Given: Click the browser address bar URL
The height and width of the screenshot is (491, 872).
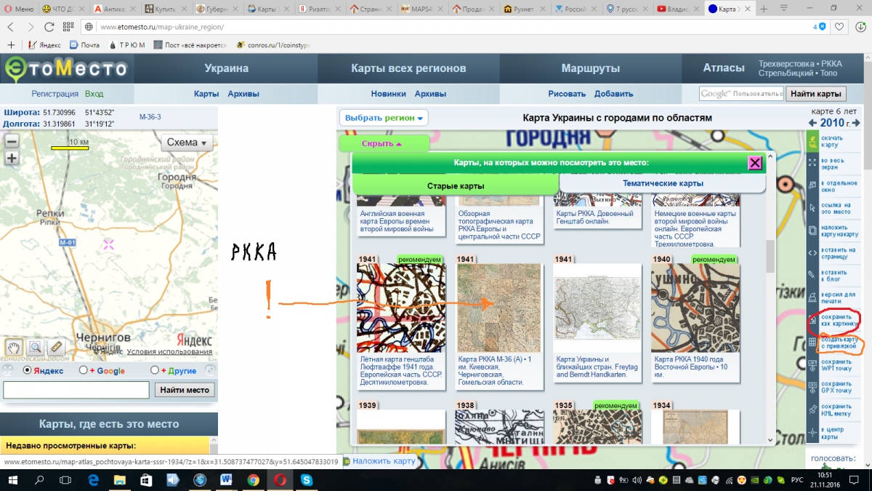Looking at the screenshot, I should pyautogui.click(x=161, y=27).
